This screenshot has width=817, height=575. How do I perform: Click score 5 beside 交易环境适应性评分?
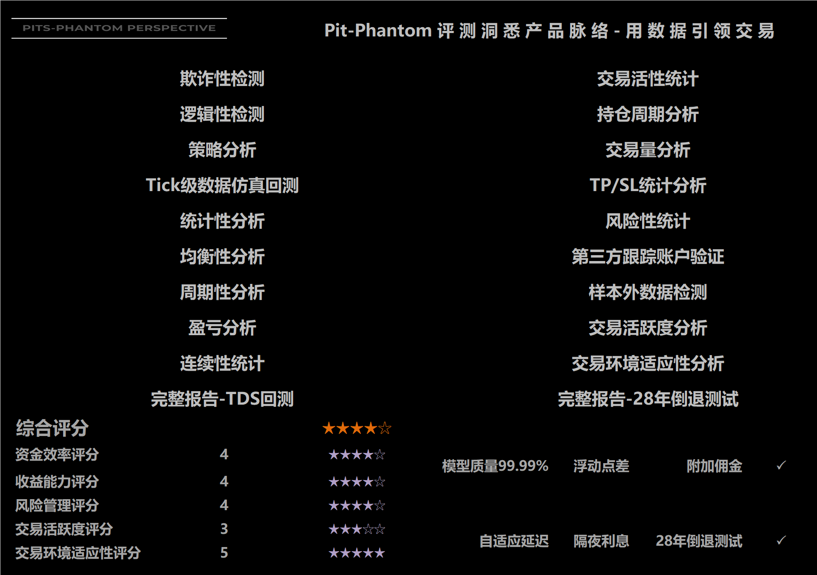[224, 553]
